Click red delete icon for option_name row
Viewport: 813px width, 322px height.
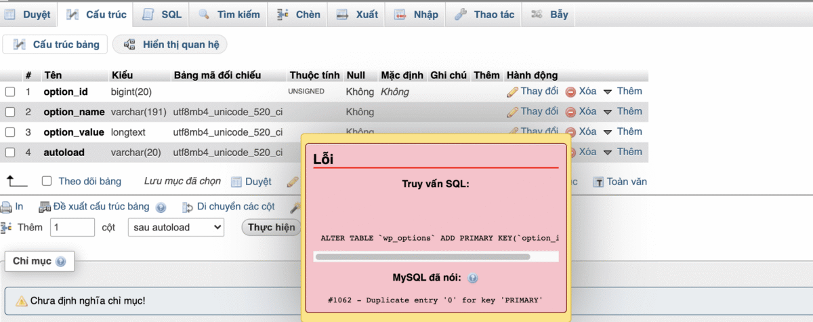pos(570,112)
